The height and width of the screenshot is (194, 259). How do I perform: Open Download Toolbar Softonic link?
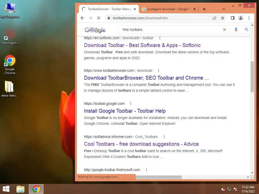142,45
